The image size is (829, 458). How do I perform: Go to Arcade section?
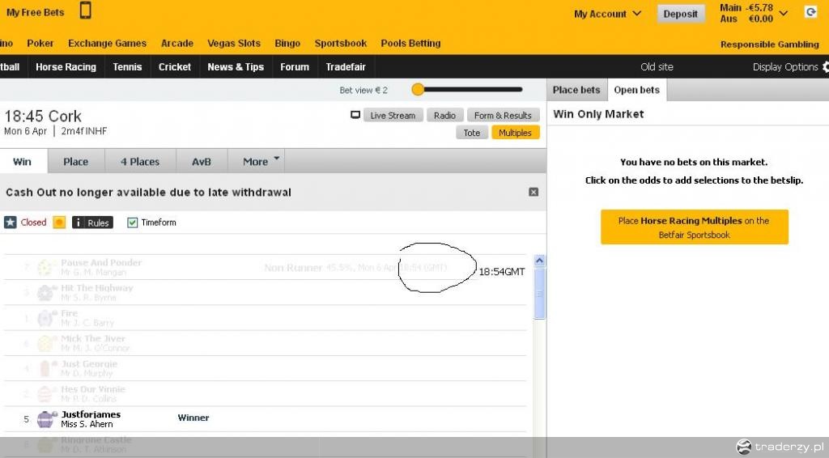[x=177, y=44]
